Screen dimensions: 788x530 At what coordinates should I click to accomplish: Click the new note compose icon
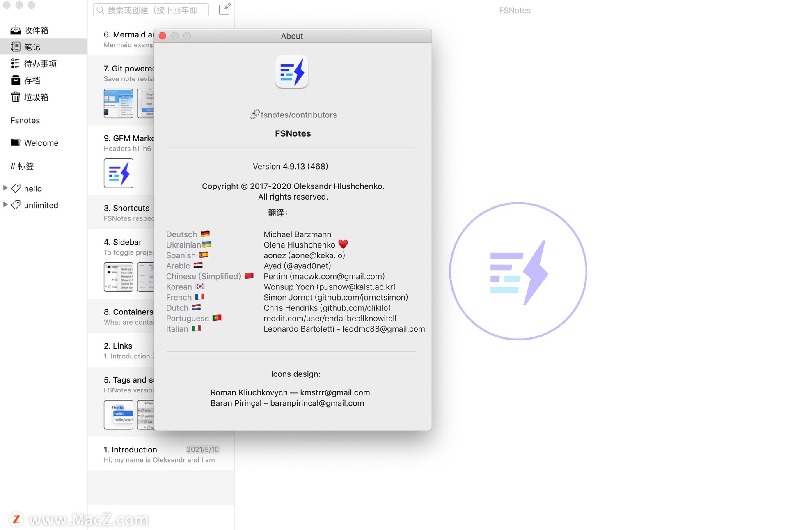(225, 9)
